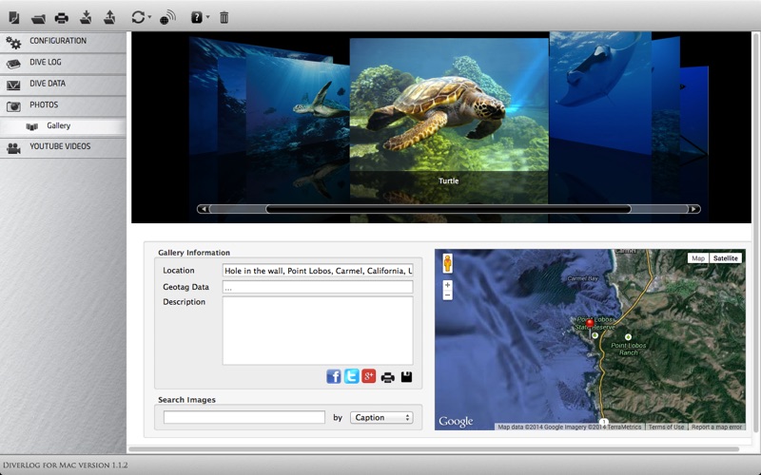Select Gallery under Photos
The height and width of the screenshot is (475, 761).
pyautogui.click(x=59, y=126)
